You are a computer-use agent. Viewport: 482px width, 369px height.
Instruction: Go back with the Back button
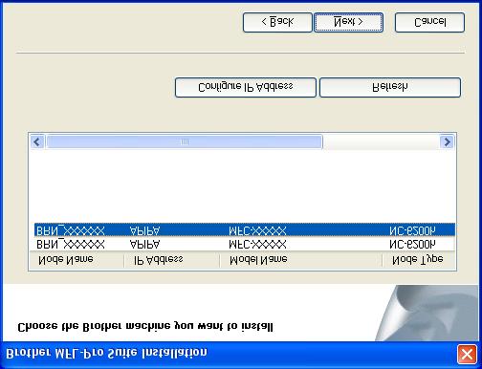[x=277, y=22]
